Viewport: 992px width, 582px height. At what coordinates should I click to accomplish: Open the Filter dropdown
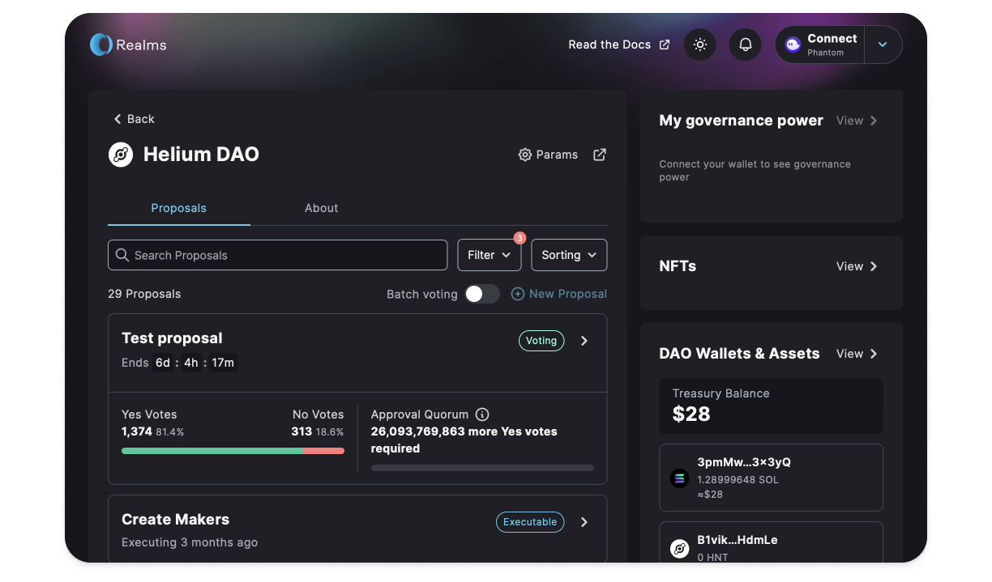click(489, 255)
